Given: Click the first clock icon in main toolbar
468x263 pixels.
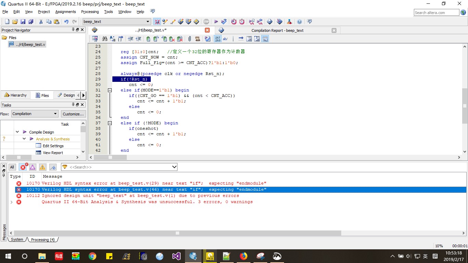Looking at the screenshot, I should point(234,22).
